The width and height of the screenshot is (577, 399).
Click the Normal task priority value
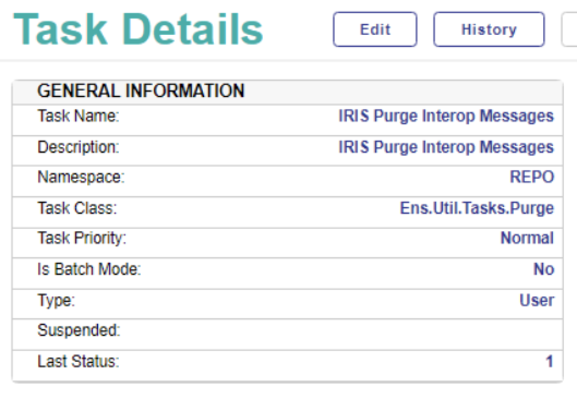[527, 238]
